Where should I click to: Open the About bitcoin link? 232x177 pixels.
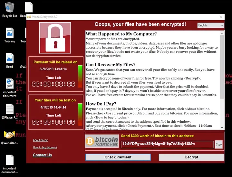coord(41,140)
